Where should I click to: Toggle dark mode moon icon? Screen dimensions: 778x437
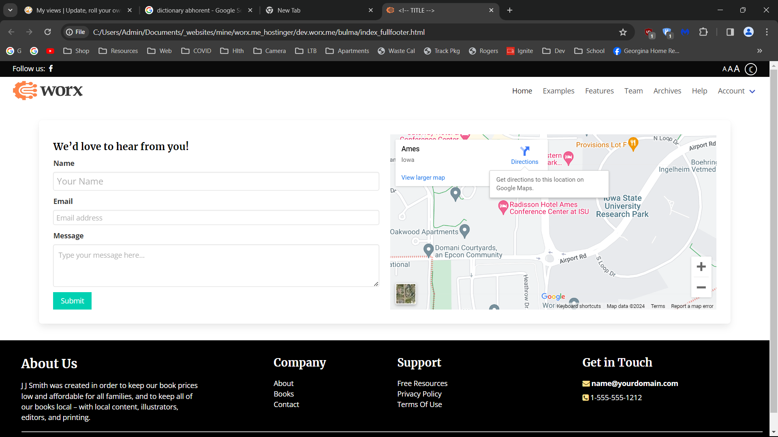pos(751,69)
